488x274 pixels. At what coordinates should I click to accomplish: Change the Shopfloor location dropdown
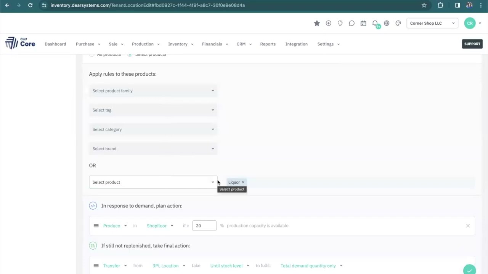(x=160, y=226)
